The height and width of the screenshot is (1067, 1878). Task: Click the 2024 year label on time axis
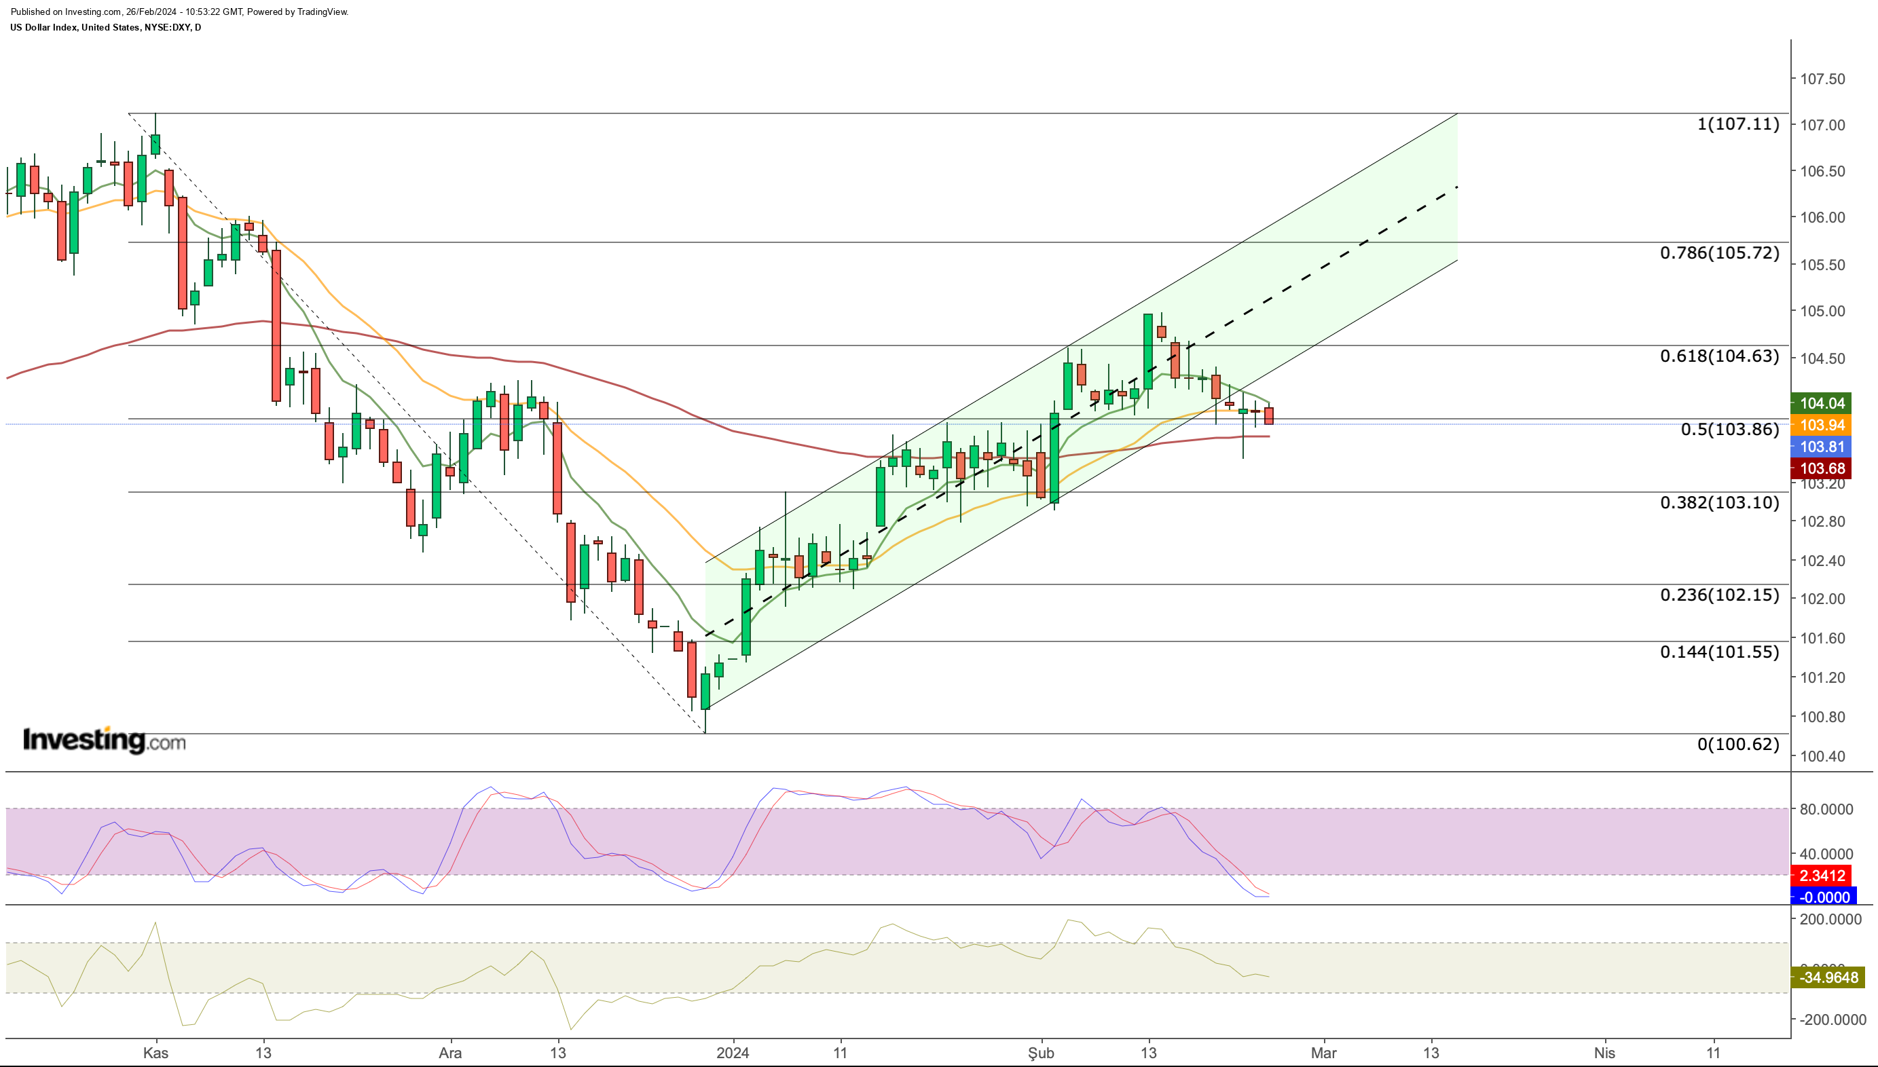[x=733, y=1054]
